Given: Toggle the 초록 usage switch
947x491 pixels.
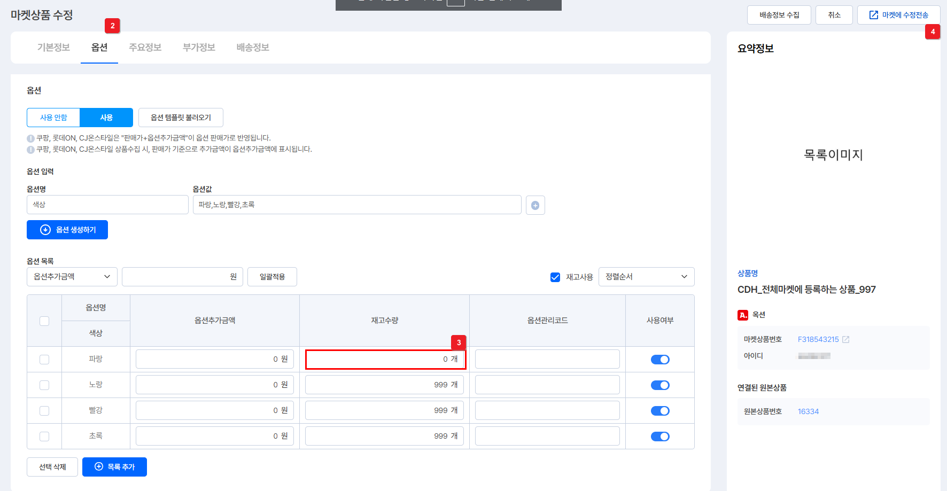Looking at the screenshot, I should 660,437.
